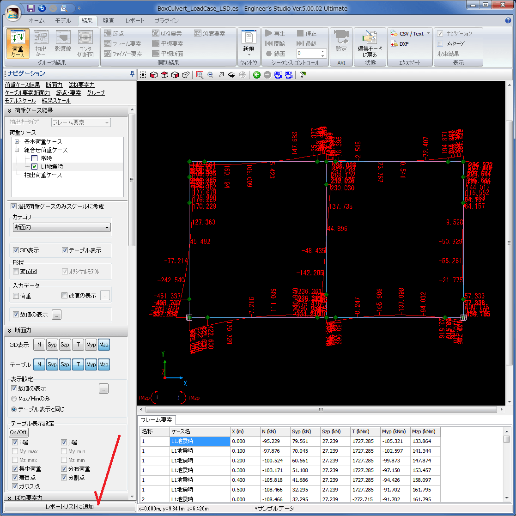The image size is (516, 516).
Task: Uncheck the 3D表示 checkbox
Action: [16, 250]
